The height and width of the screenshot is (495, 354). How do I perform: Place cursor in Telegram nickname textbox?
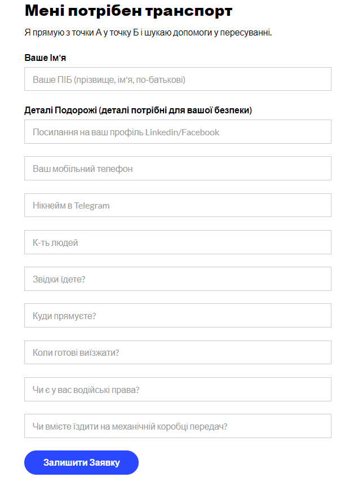178,205
